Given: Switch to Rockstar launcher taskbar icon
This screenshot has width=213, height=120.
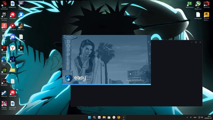Looking at the screenshot, I should point(119,117).
